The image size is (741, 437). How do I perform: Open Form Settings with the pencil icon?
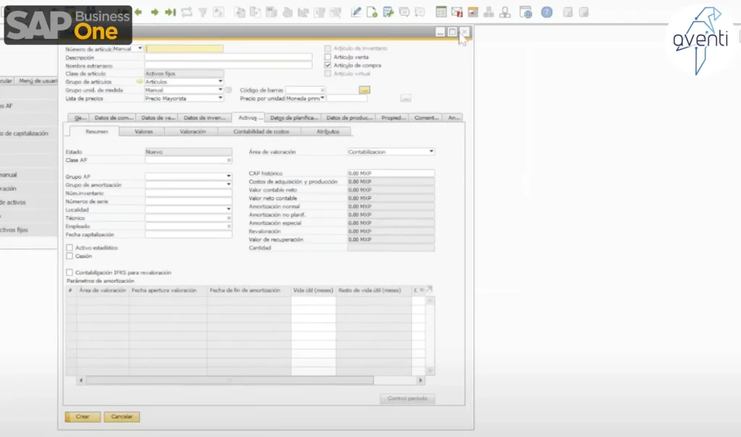click(356, 12)
